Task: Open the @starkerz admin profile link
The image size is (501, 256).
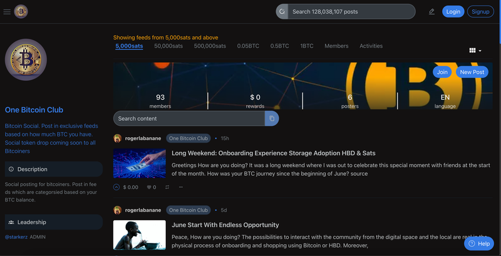Action: [16, 237]
